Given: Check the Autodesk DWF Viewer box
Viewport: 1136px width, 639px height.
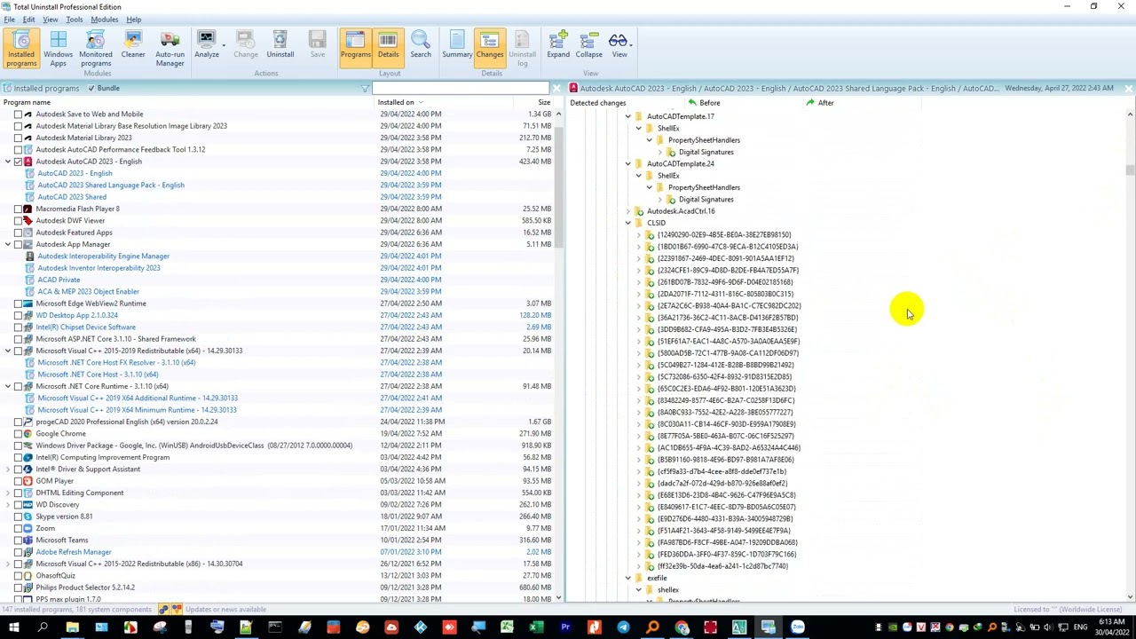Looking at the screenshot, I should click(18, 220).
